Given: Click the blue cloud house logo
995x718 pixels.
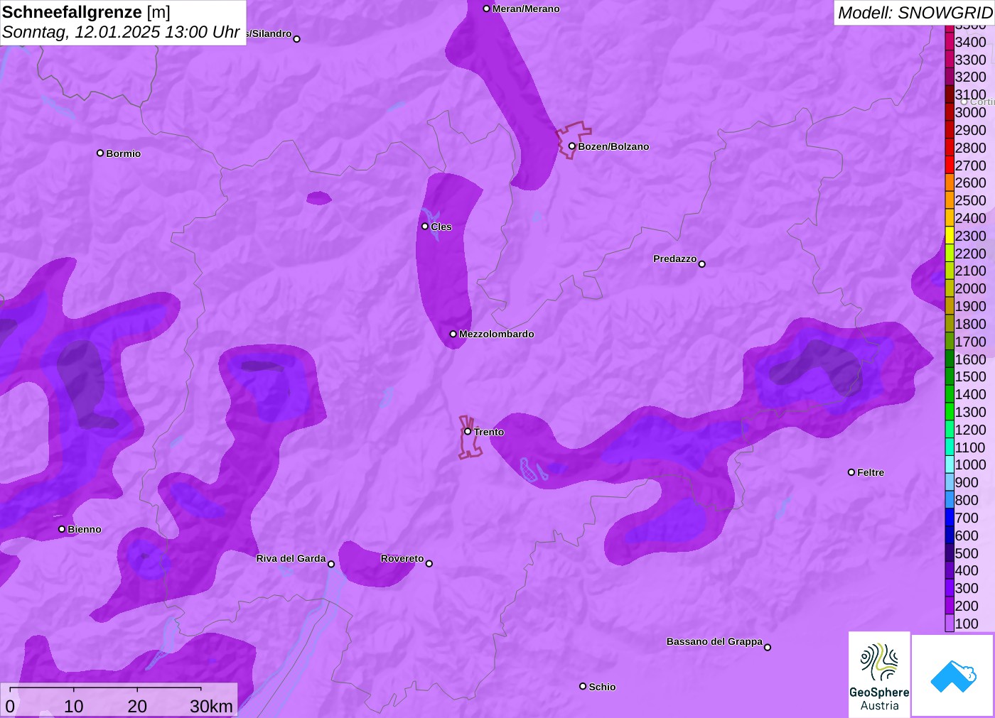Looking at the screenshot, I should (x=953, y=675).
